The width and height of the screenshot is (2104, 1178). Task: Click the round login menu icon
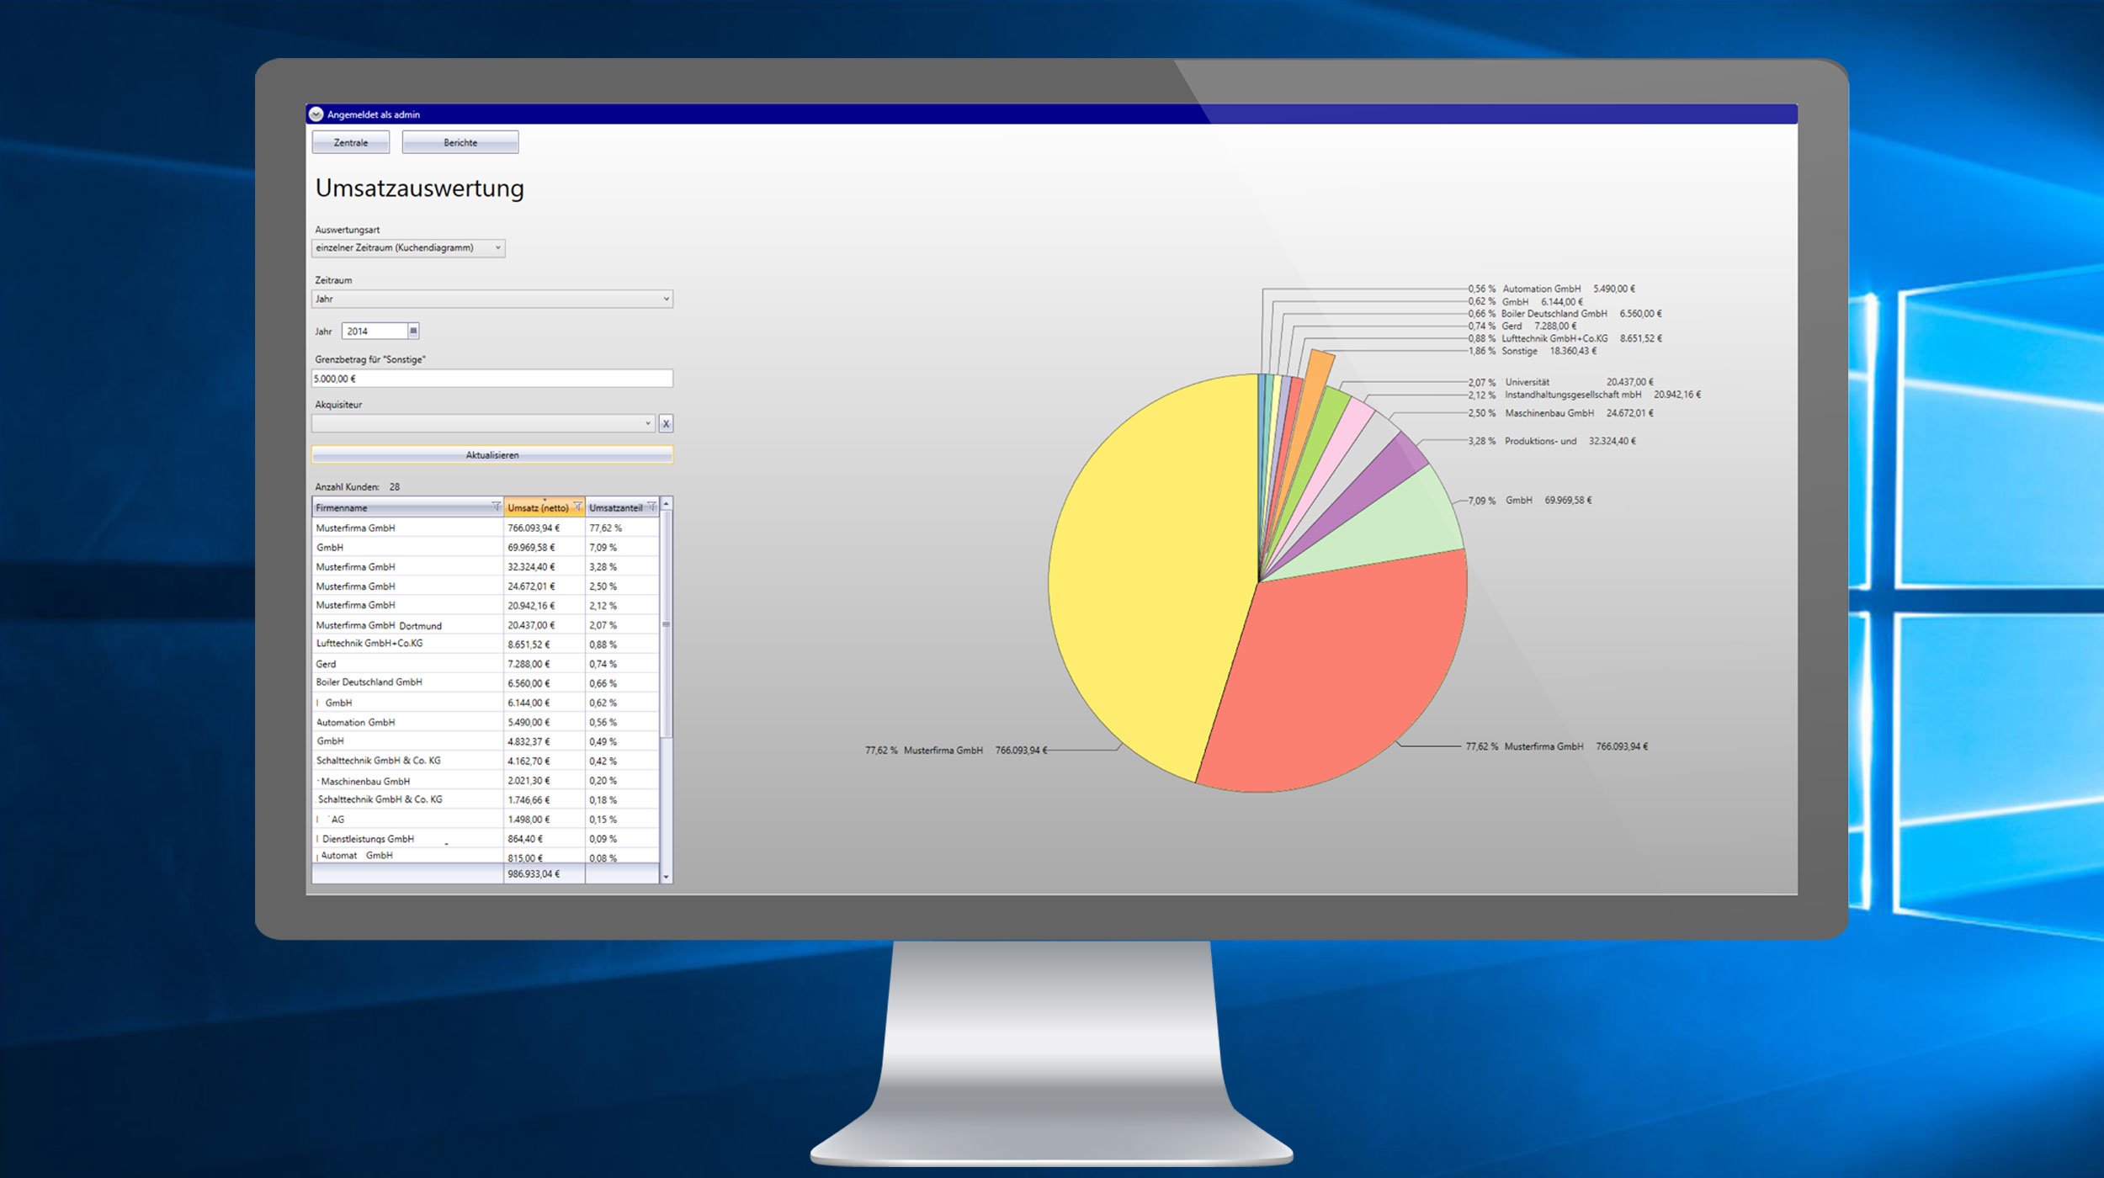[316, 114]
